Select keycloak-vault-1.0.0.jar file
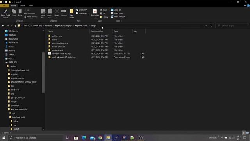The width and height of the screenshot is (250, 141). [x=61, y=54]
